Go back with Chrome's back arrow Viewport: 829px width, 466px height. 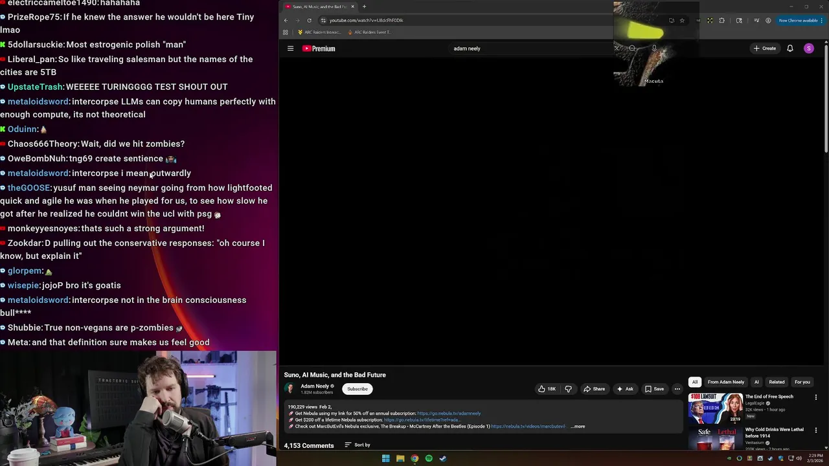coord(286,20)
